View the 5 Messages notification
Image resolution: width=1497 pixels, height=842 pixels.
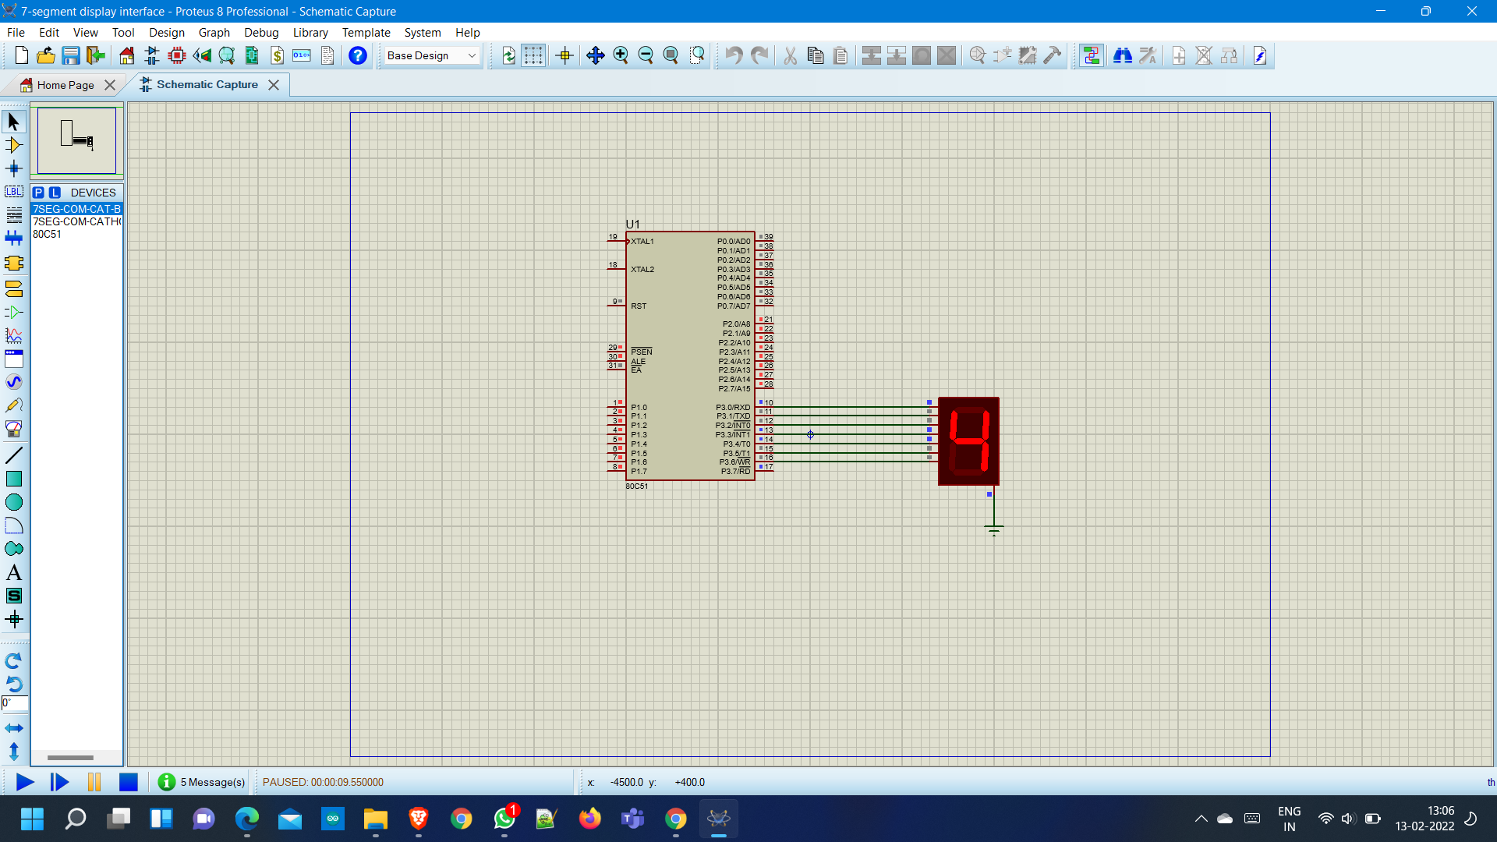click(x=200, y=782)
